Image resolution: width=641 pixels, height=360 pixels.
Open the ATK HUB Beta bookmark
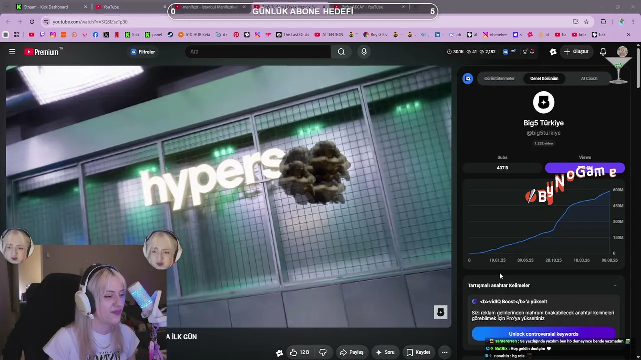pos(194,35)
